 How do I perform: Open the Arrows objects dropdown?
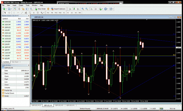tap(42, 13)
